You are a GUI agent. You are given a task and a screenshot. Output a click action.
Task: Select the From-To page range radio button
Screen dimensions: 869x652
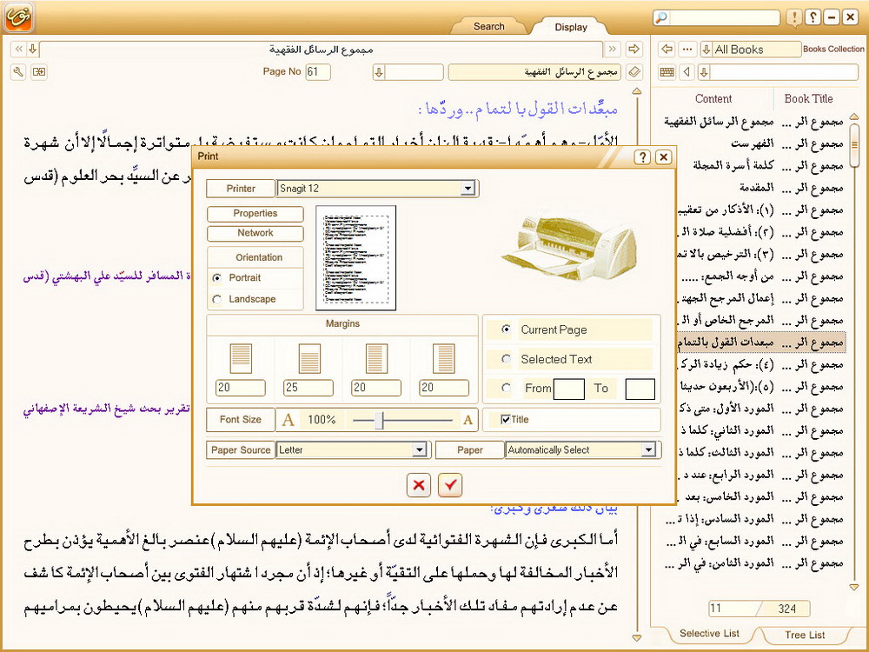tap(506, 388)
